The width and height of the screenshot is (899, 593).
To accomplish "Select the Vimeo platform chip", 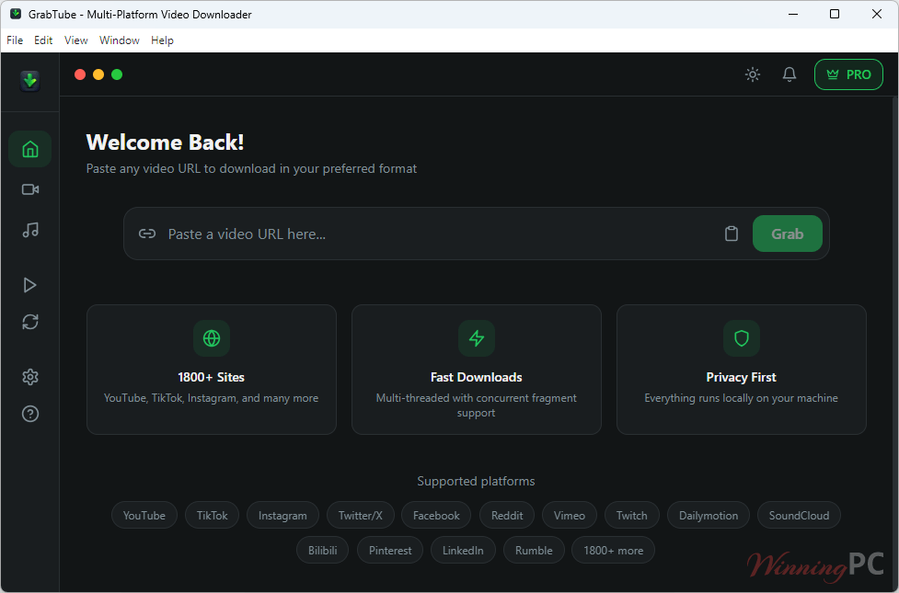I will coord(570,515).
